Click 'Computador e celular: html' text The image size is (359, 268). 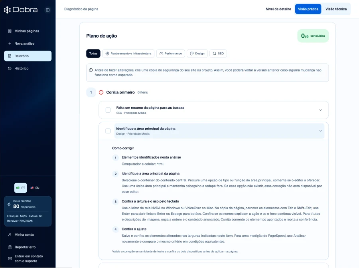coord(142,164)
